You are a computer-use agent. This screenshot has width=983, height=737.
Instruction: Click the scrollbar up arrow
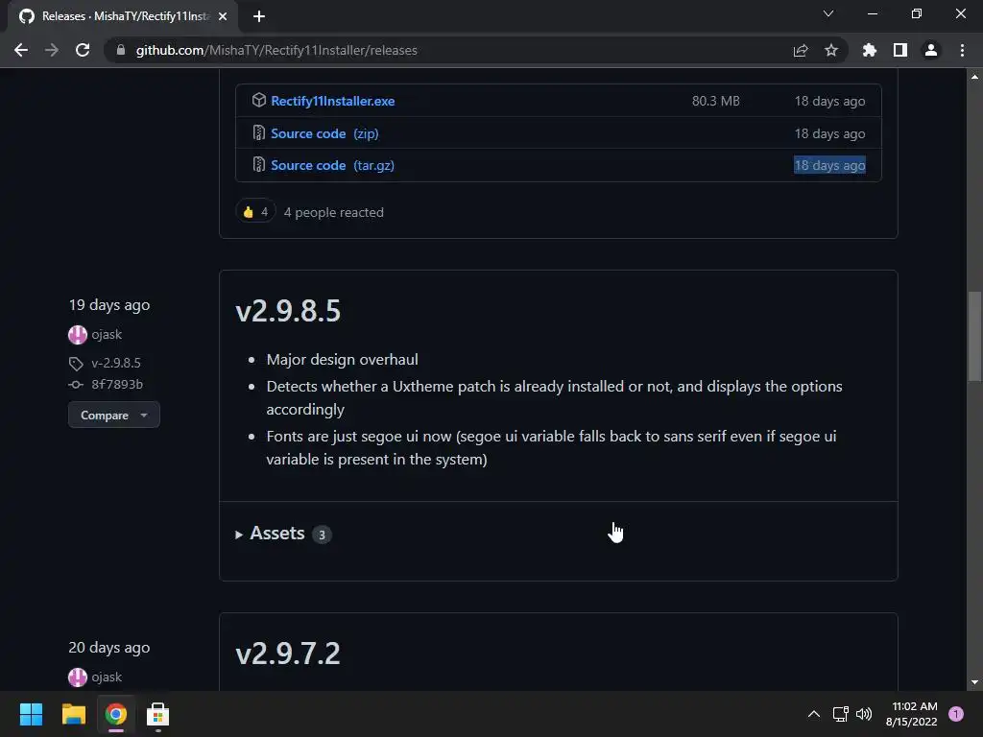(974, 77)
